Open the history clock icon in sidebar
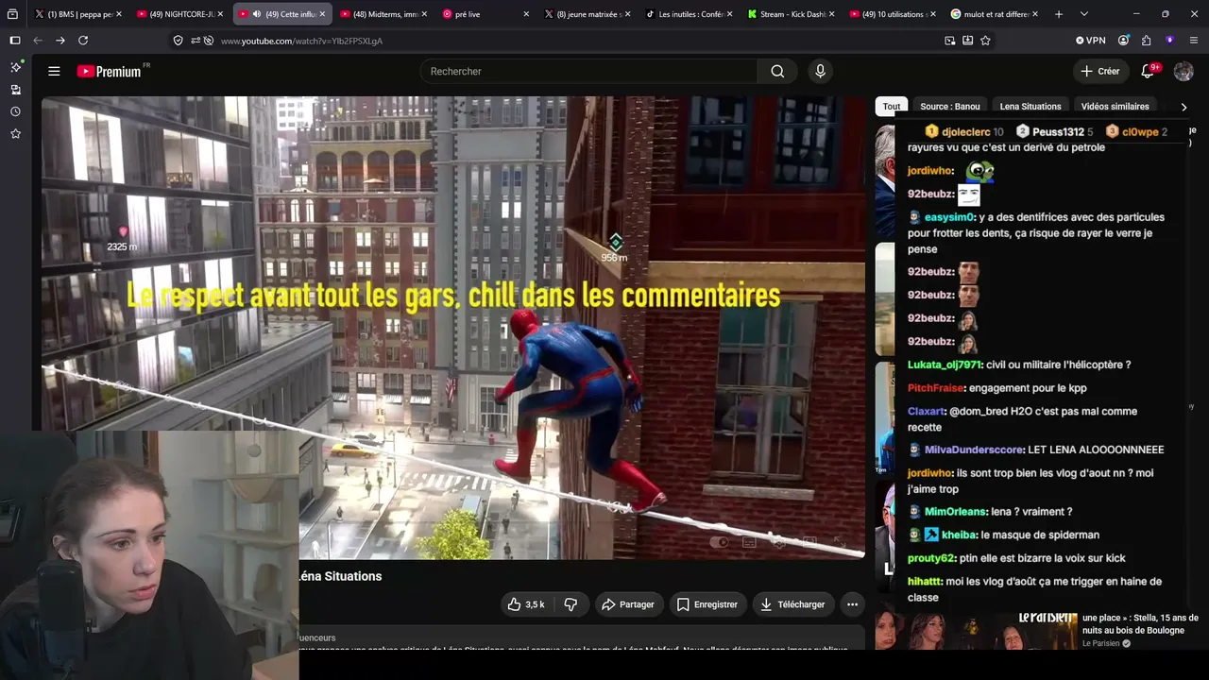 (15, 111)
